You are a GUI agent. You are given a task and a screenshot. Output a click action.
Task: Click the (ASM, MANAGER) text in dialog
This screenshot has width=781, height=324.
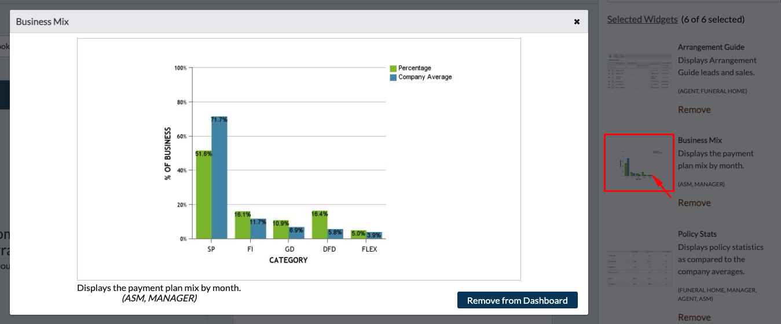click(159, 298)
